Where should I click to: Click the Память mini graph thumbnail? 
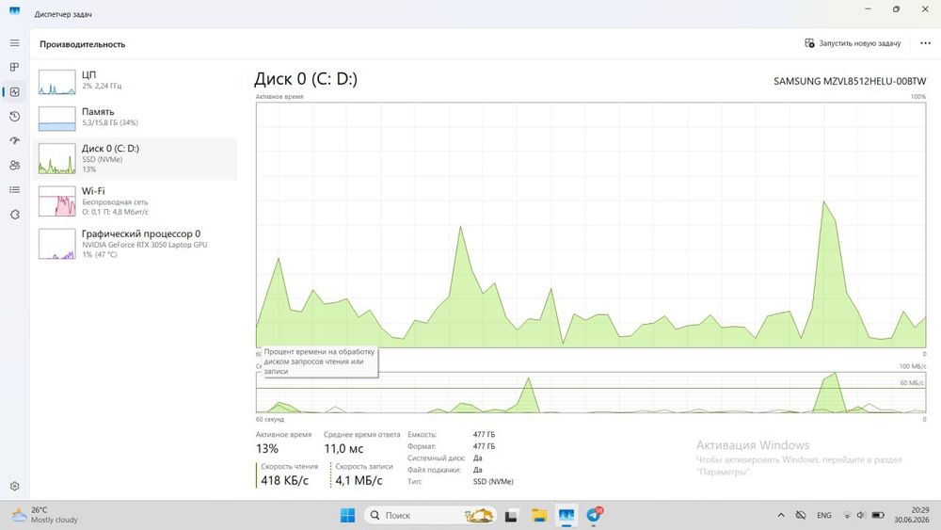[x=57, y=119]
